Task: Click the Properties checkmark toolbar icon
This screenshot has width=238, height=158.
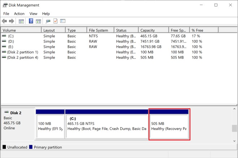Action: [55, 21]
